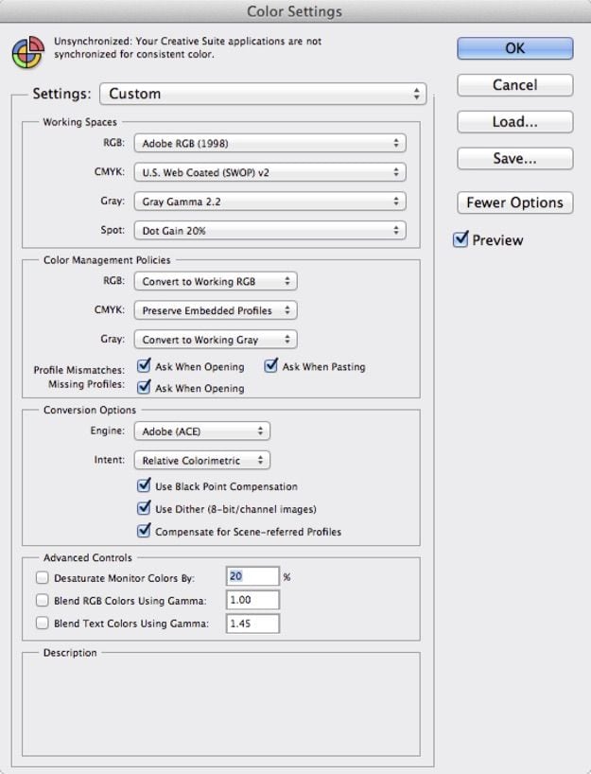
Task: Change the Gray Gamma 2.2 working space
Action: (269, 202)
